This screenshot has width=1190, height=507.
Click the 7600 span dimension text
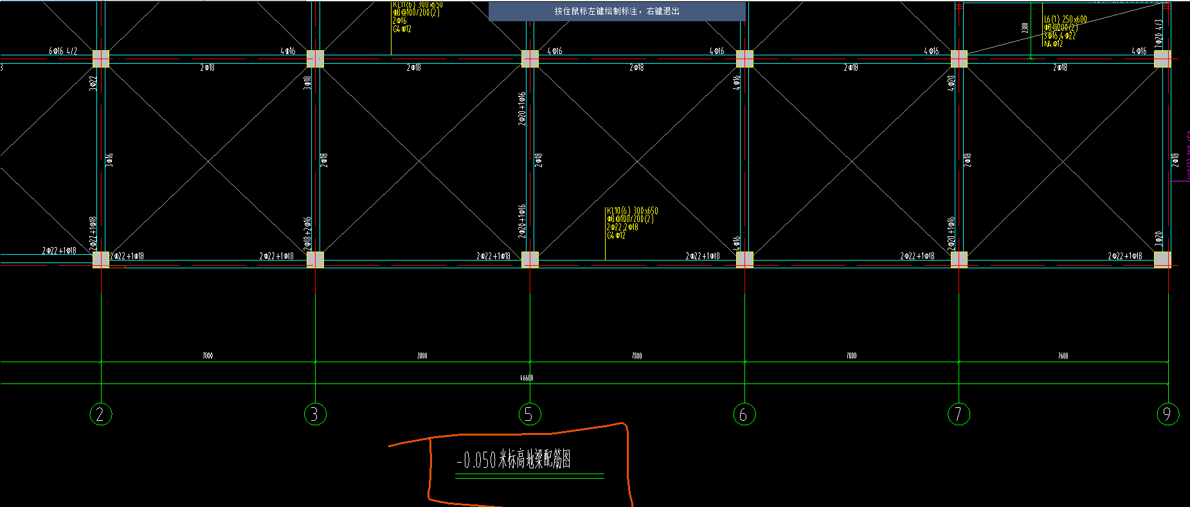tap(1063, 356)
